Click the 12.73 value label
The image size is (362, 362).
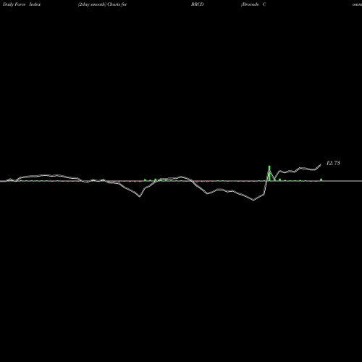[x=333, y=163]
